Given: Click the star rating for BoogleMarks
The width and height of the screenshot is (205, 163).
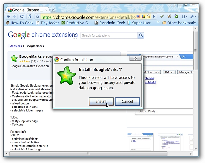Looking at the screenshot, I should click(x=25, y=61).
